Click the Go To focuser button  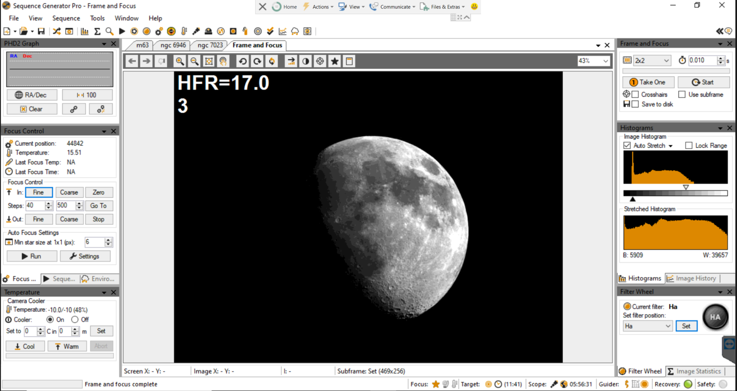98,205
